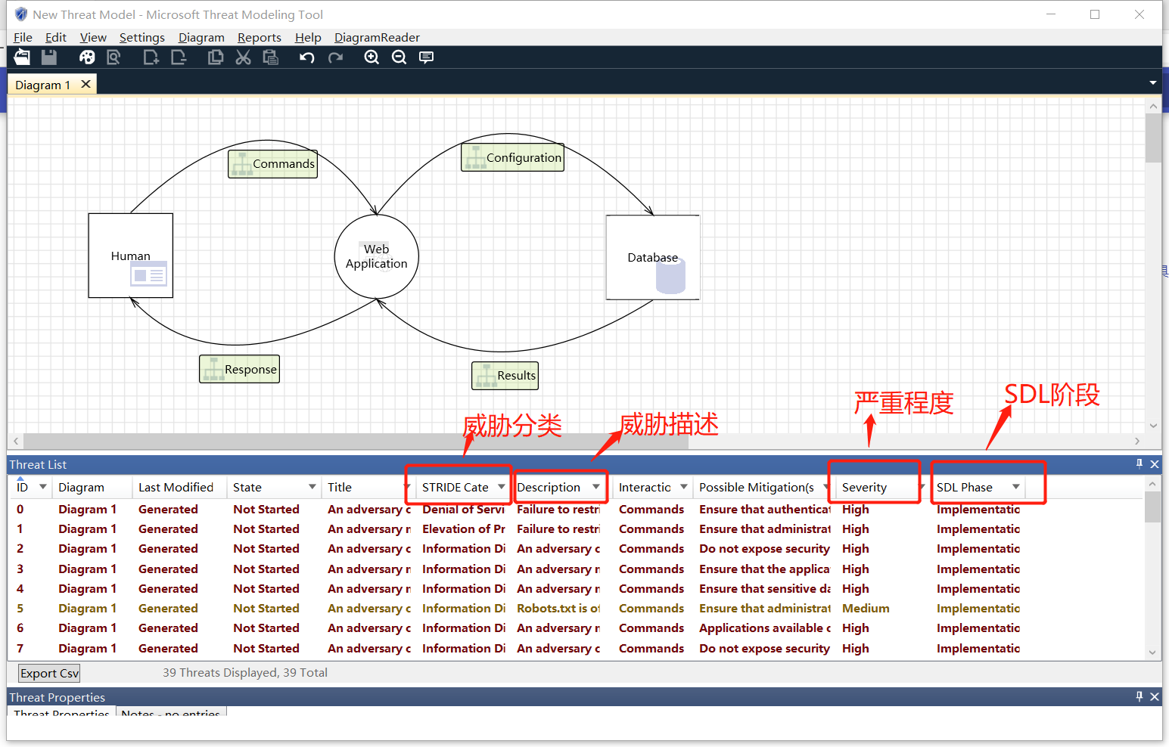The image size is (1169, 747).
Task: Undo the last action
Action: [x=306, y=57]
